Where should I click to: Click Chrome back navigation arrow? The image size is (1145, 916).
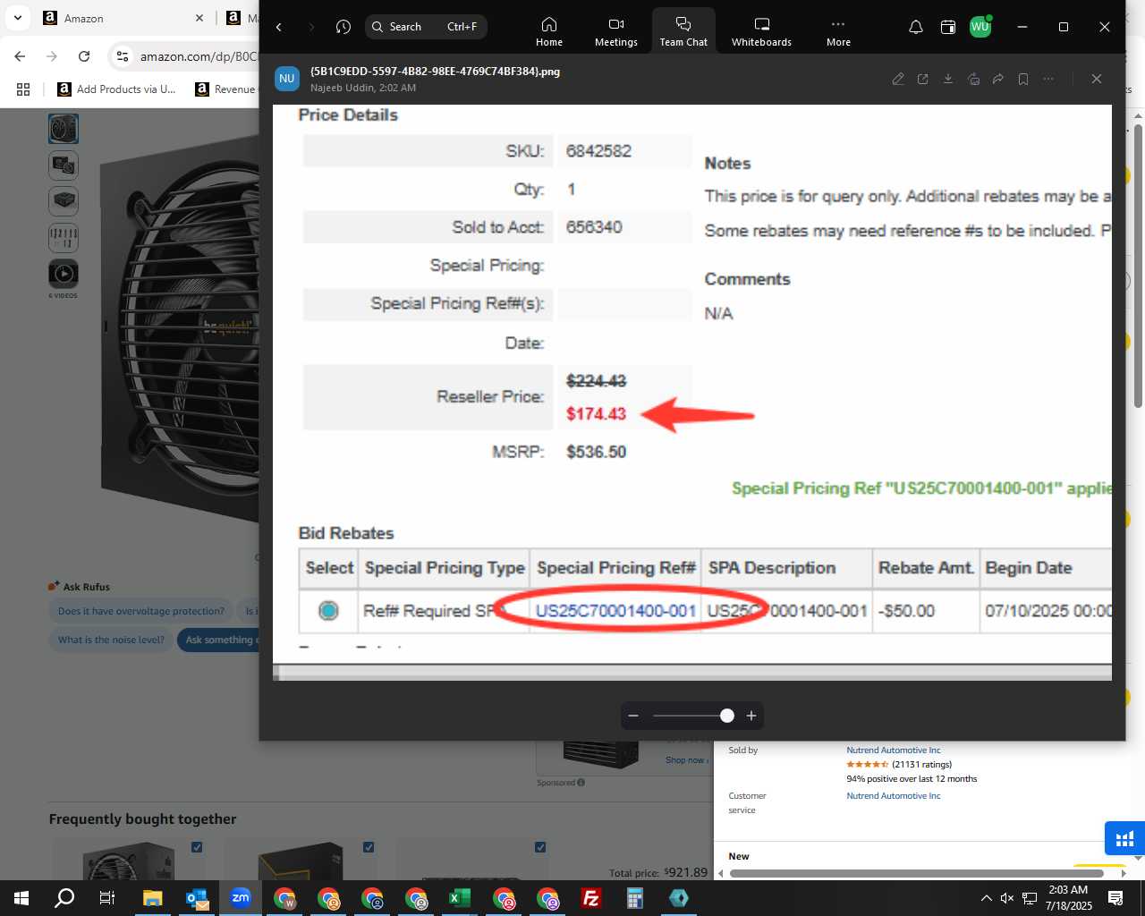coord(20,56)
